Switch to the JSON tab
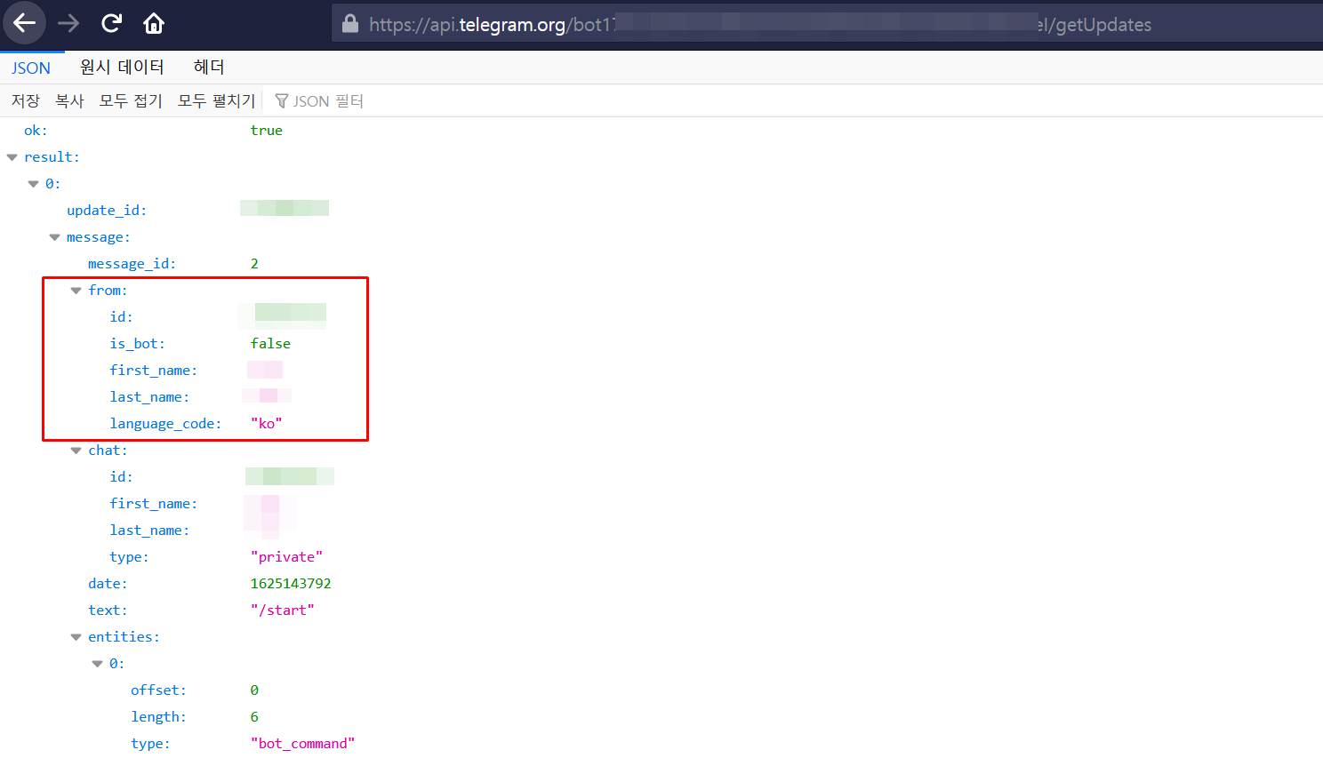This screenshot has width=1323, height=774. pyautogui.click(x=31, y=68)
